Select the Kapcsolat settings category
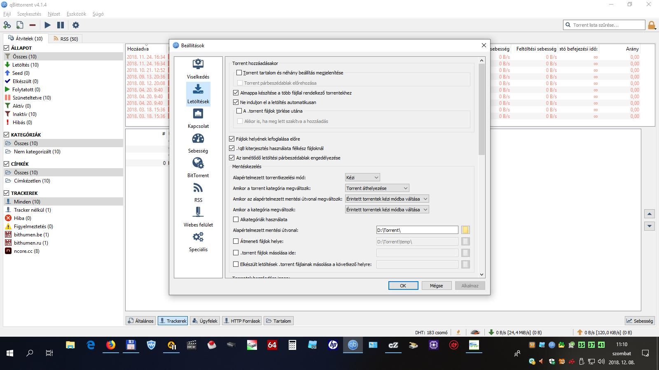 tap(198, 118)
